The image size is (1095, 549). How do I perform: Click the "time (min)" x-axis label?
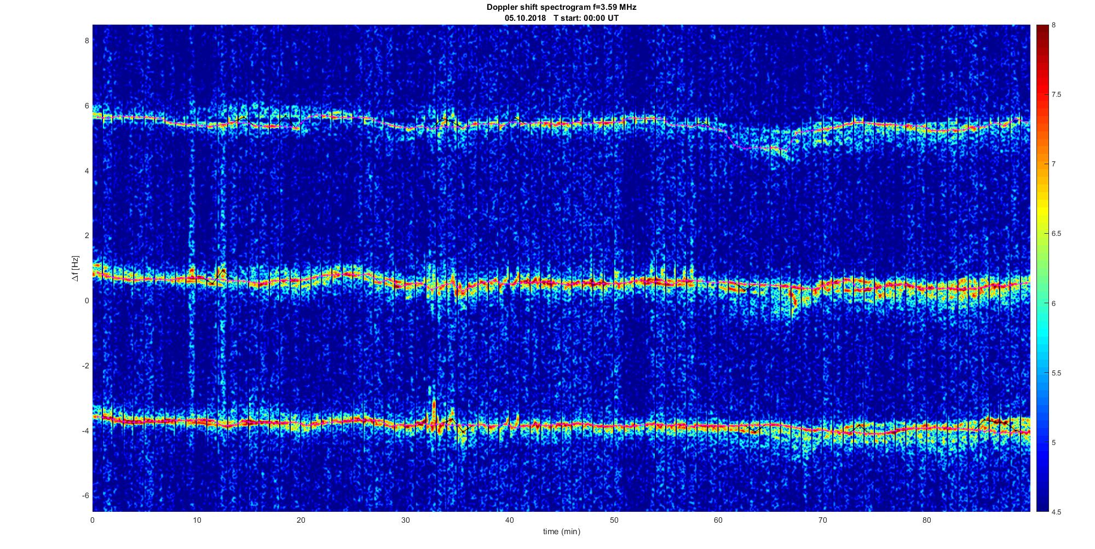tap(561, 531)
